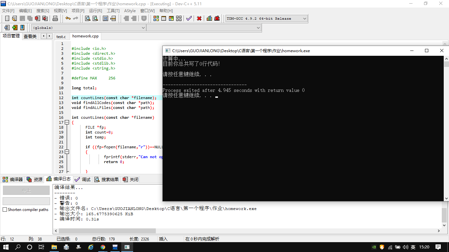The width and height of the screenshot is (449, 252).
Task: Click the Compile icon with four colored squares
Action: click(x=156, y=18)
